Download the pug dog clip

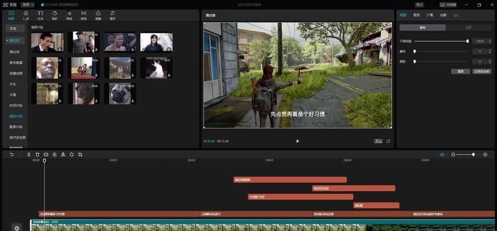(133, 101)
